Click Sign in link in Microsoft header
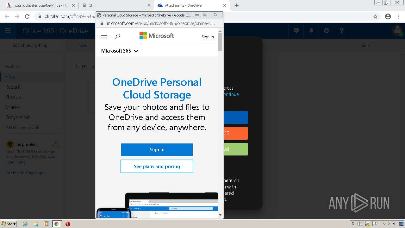The width and height of the screenshot is (405, 228). tap(208, 37)
